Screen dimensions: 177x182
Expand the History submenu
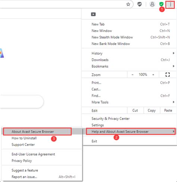click(x=129, y=53)
